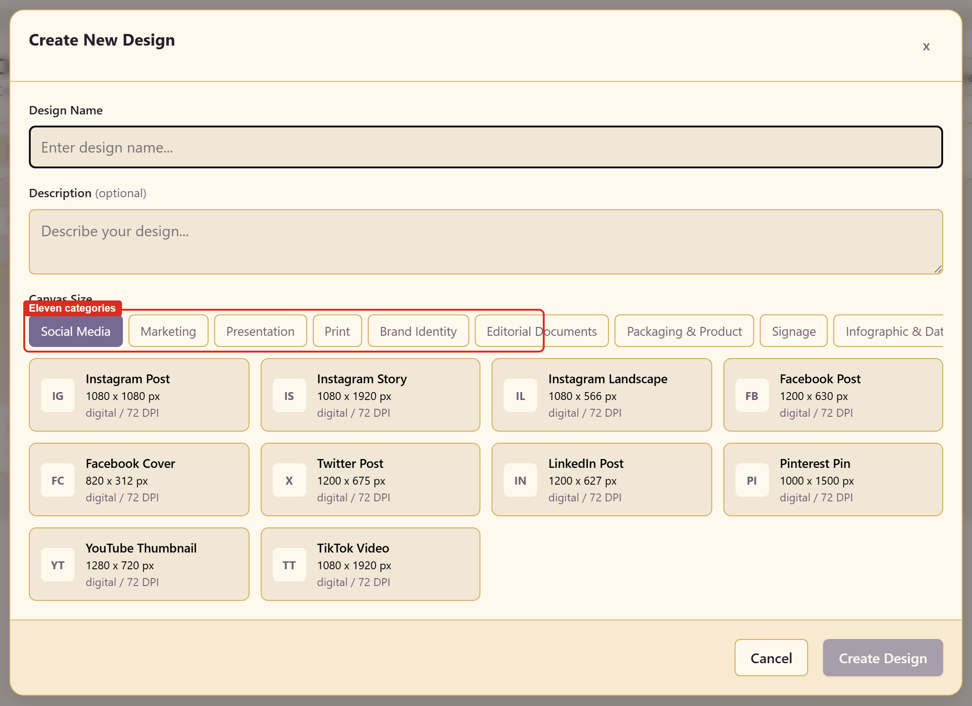Click the TT icon for TikTok Video
The width and height of the screenshot is (972, 706).
[289, 565]
